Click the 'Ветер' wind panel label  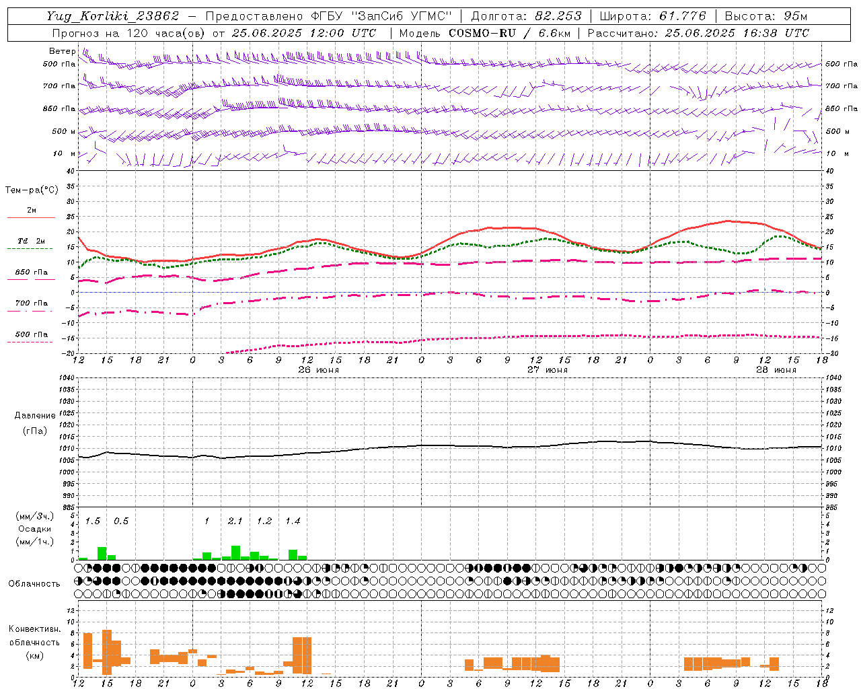62,51
